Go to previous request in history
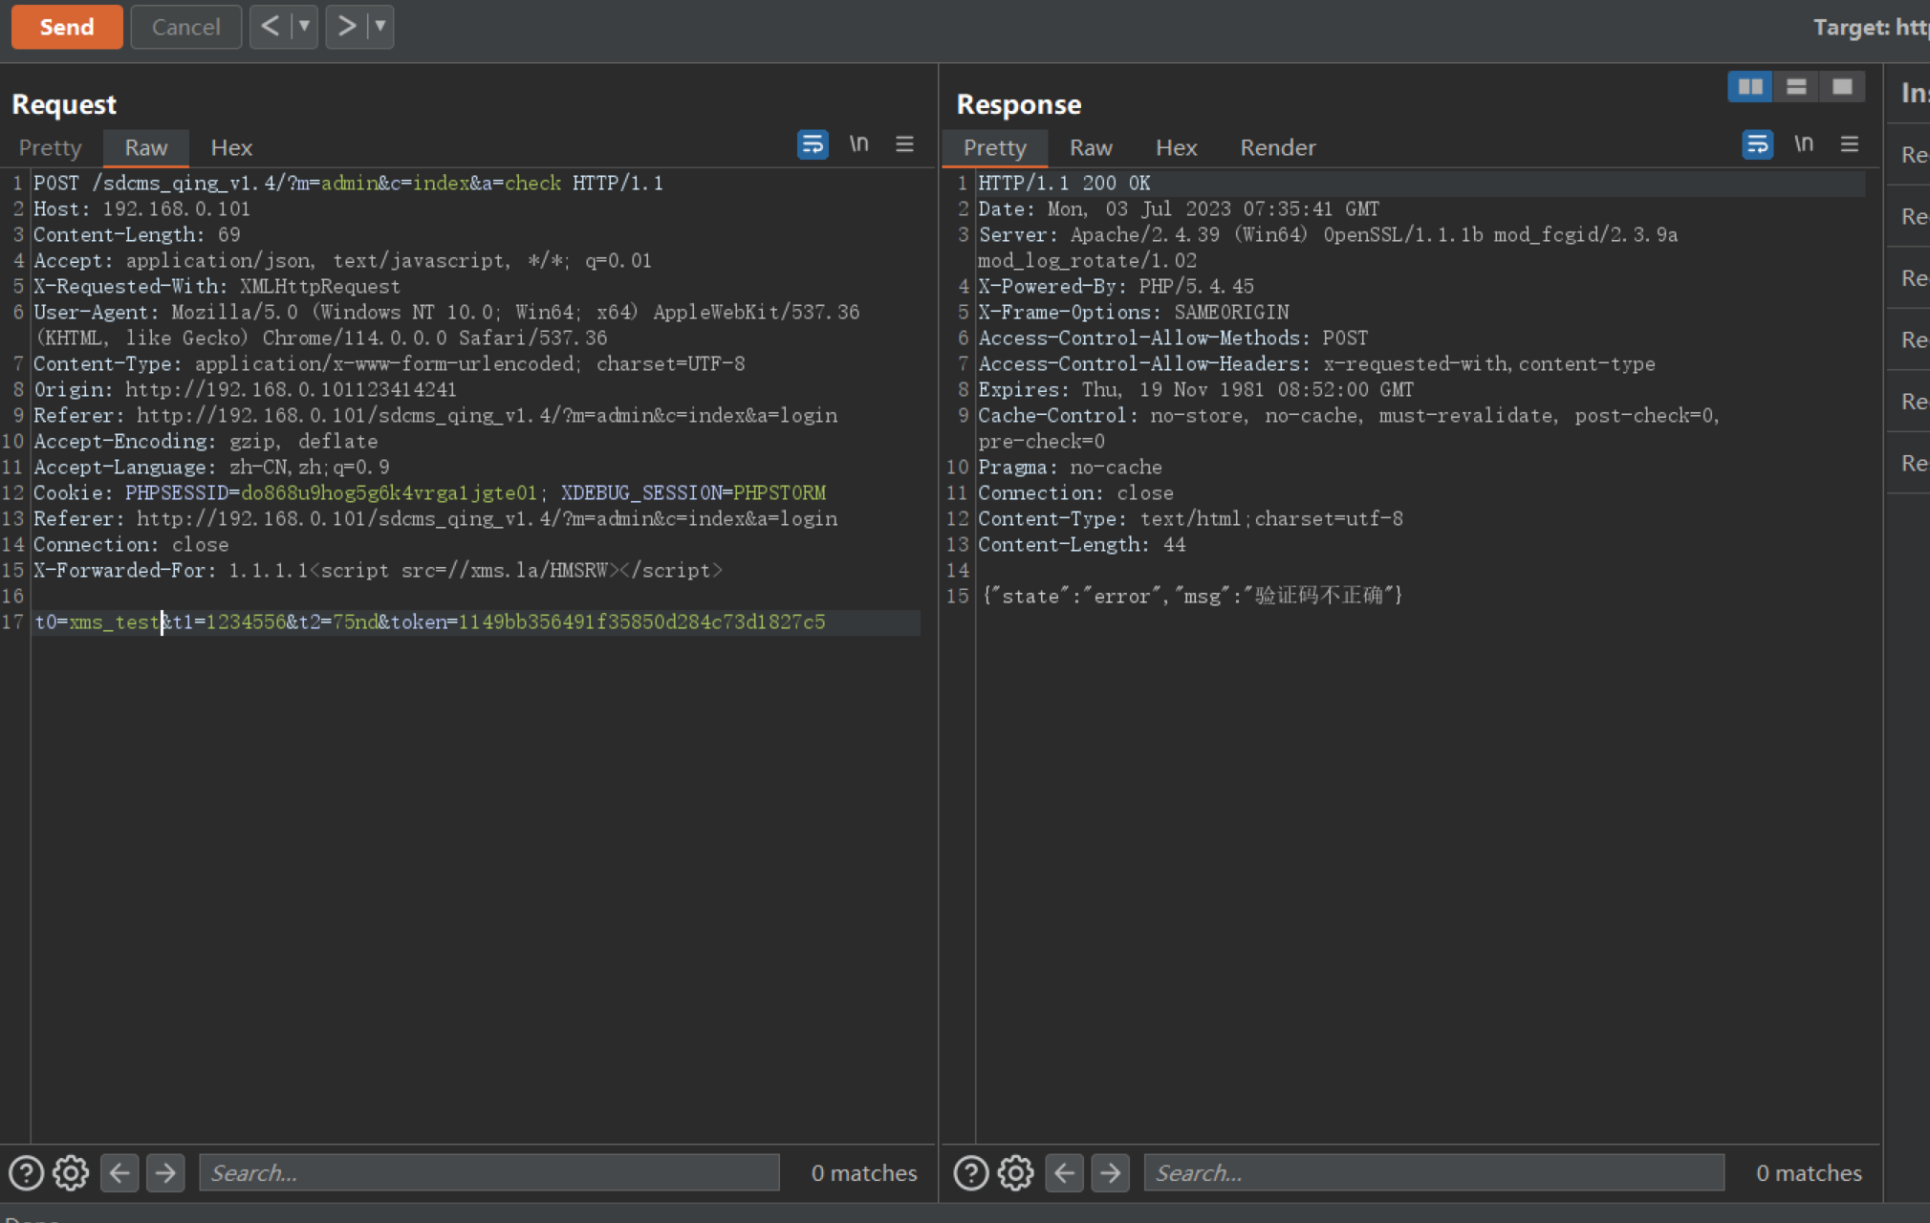This screenshot has height=1223, width=1930. 271,27
